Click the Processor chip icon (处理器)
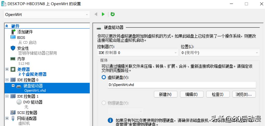The width and height of the screenshot is (265, 126). pos(13,69)
